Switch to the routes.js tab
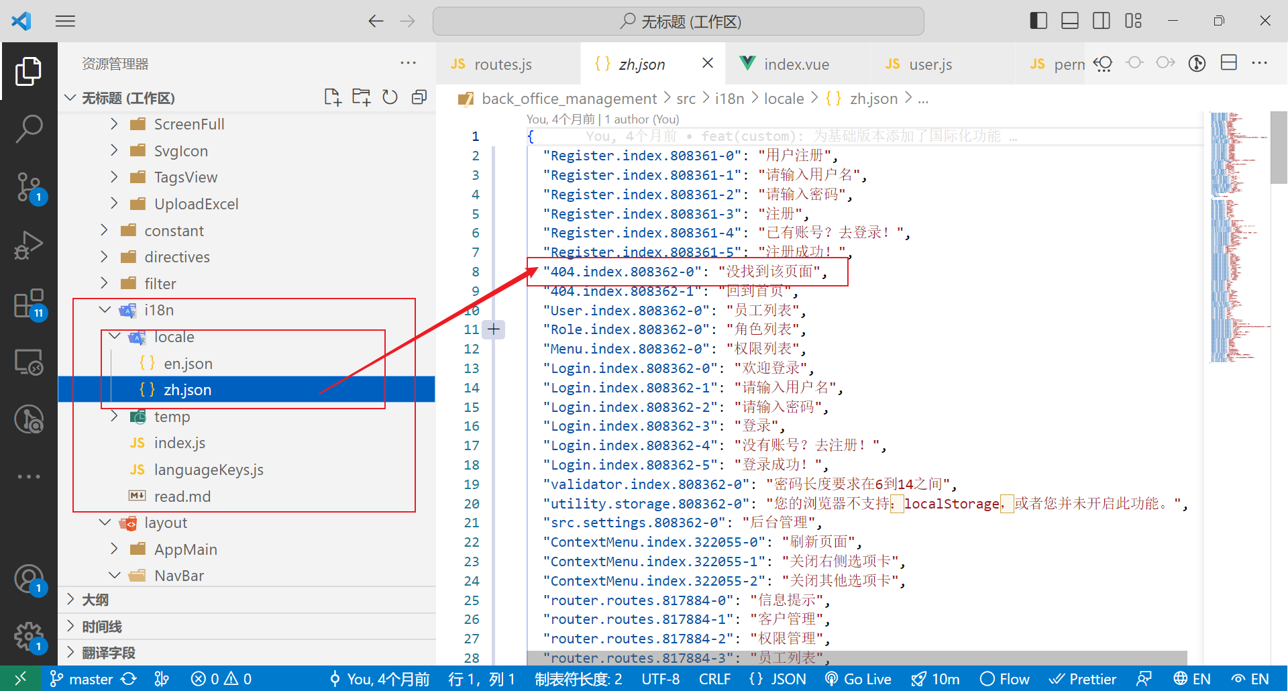 pos(502,64)
